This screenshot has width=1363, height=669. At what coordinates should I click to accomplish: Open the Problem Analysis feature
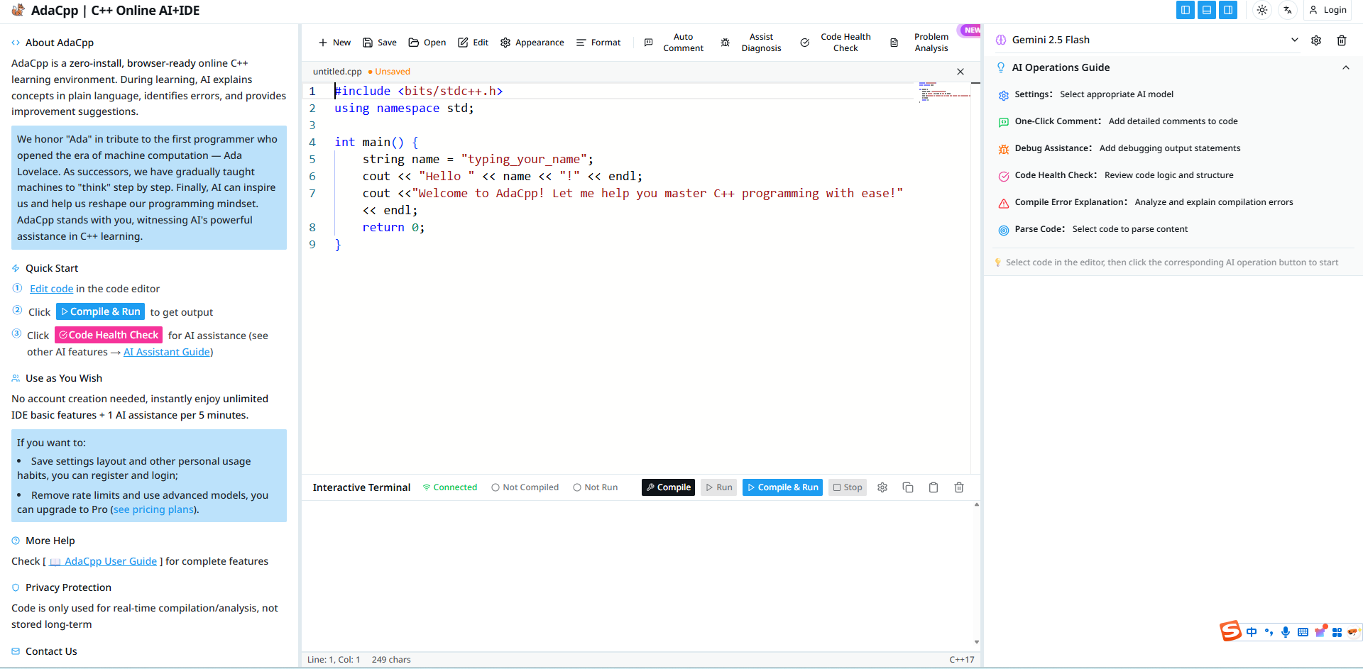931,43
